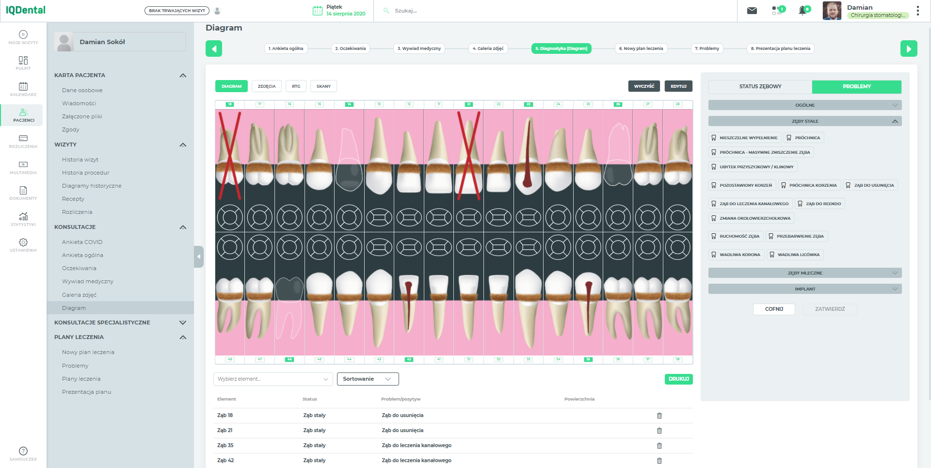Open tasks list icon in header
This screenshot has height=468, width=931.
(x=778, y=10)
